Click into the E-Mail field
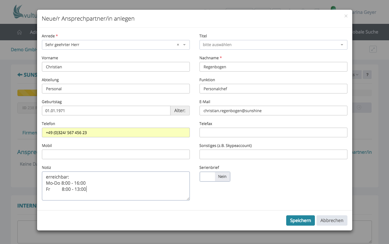389x244 pixels. pos(273,111)
